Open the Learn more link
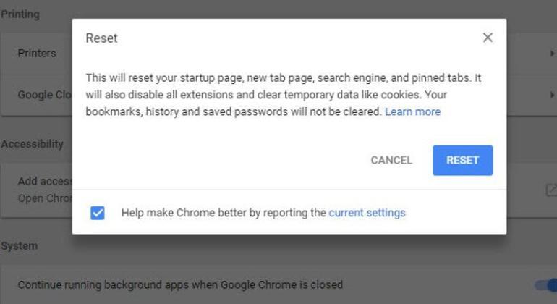 tap(412, 111)
